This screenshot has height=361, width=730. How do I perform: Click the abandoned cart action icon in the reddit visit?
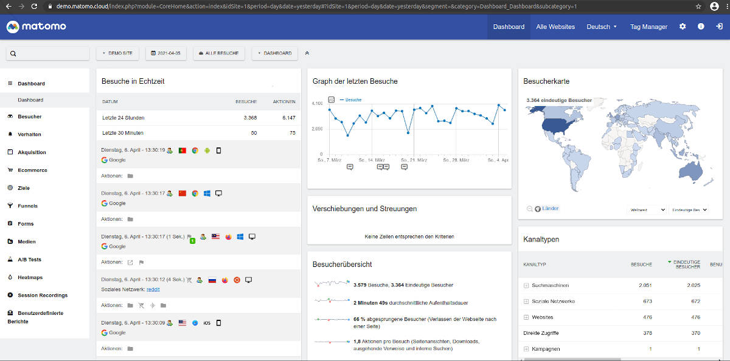click(x=141, y=305)
